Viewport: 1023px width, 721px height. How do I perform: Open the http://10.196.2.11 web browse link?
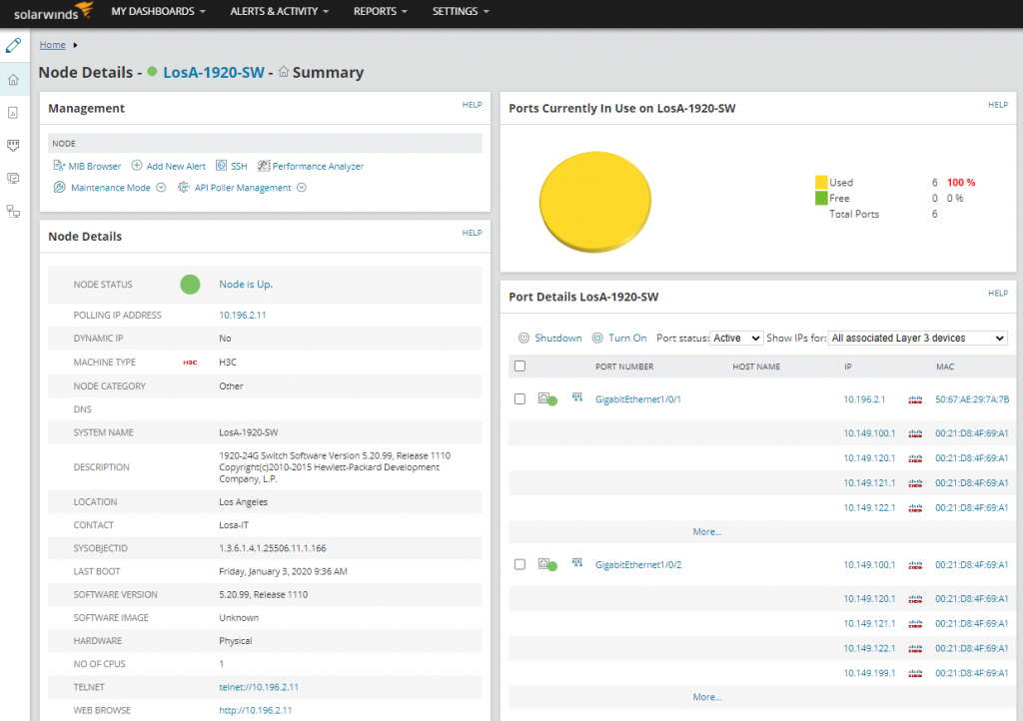tap(256, 711)
